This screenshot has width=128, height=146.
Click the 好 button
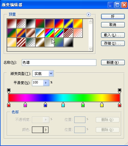(113, 17)
